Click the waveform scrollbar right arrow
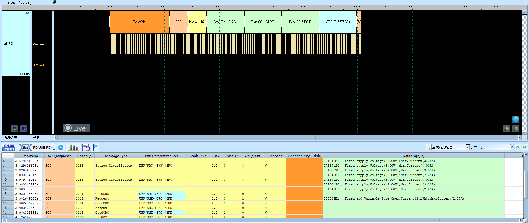Screen dimensions: 529x223 coord(520,137)
